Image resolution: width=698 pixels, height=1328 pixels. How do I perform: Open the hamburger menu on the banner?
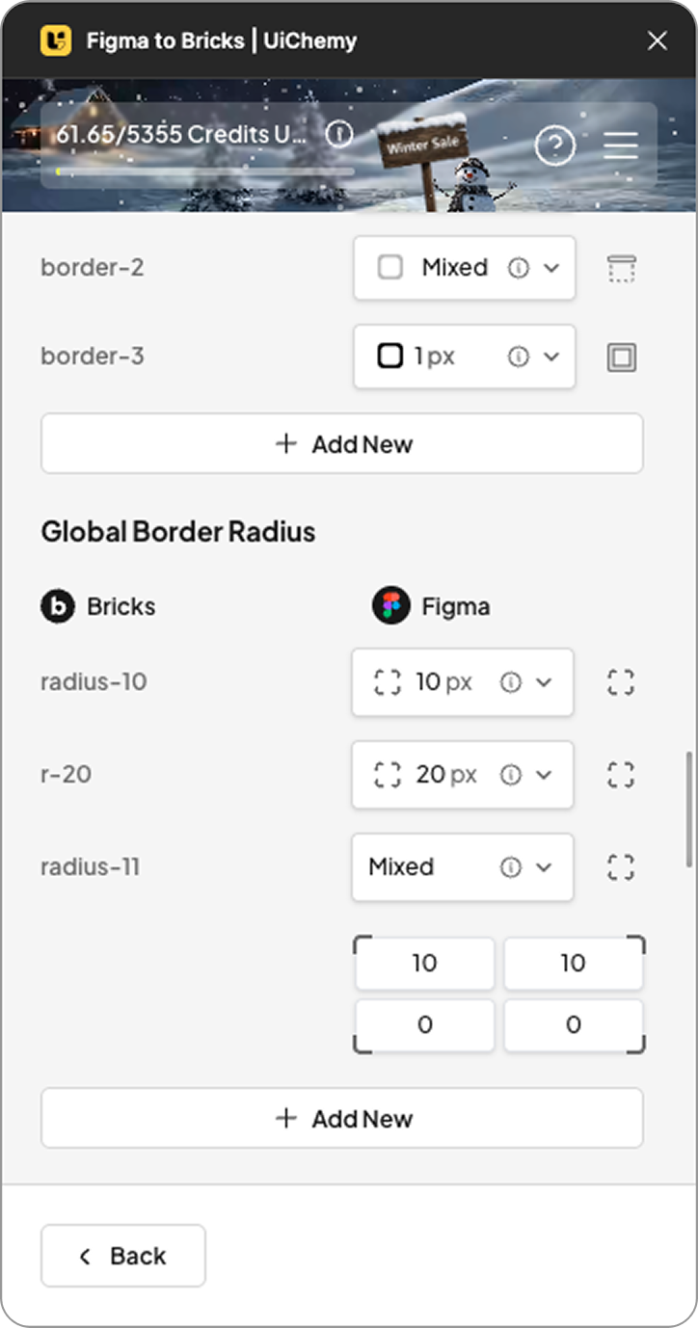point(620,146)
